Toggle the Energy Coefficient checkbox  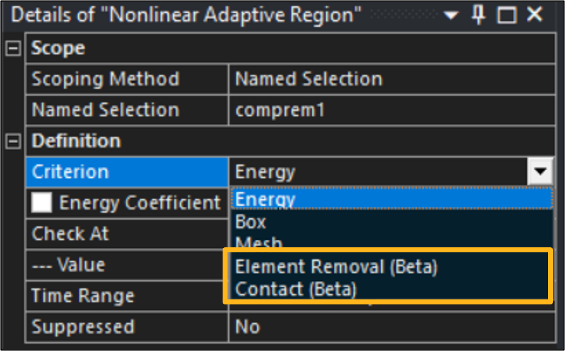42,203
